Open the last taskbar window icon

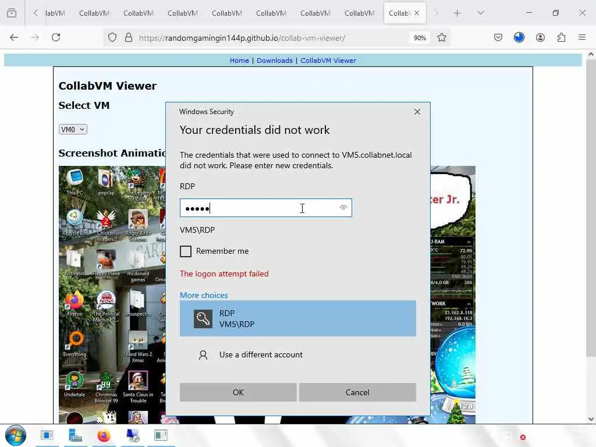click(161, 435)
